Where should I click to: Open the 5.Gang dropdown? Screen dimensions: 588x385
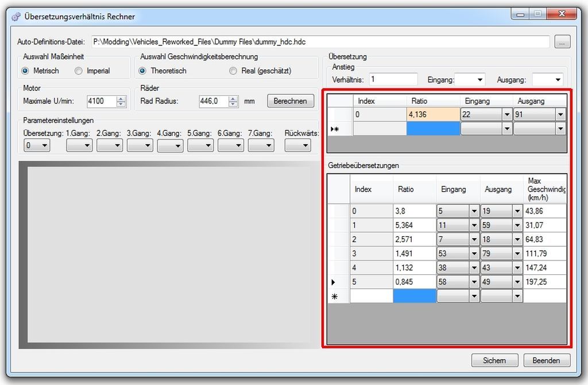(x=200, y=146)
